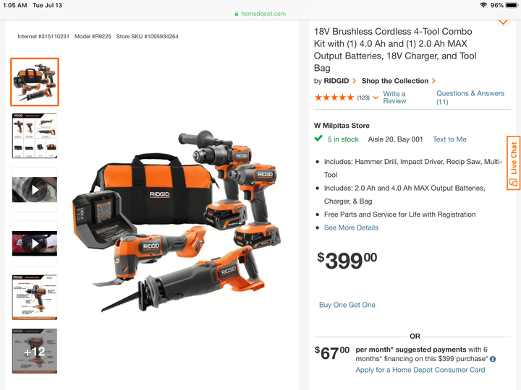This screenshot has width=521, height=390.
Task: Click Text to Me link
Action: click(449, 139)
